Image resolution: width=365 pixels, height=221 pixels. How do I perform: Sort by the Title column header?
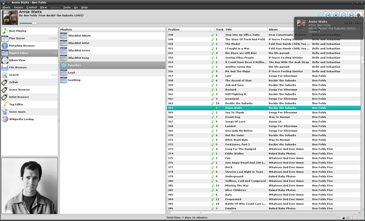[x=246, y=30]
